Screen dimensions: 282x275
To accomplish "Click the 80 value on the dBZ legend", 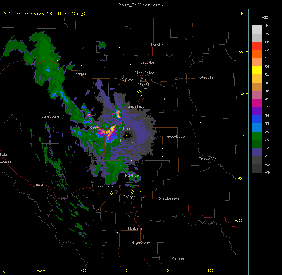I will (267, 25).
